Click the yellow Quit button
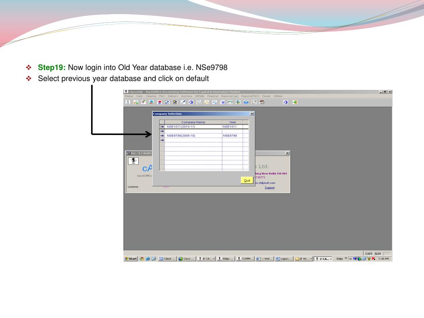Viewport: 424px width, 318px height. pyautogui.click(x=247, y=181)
